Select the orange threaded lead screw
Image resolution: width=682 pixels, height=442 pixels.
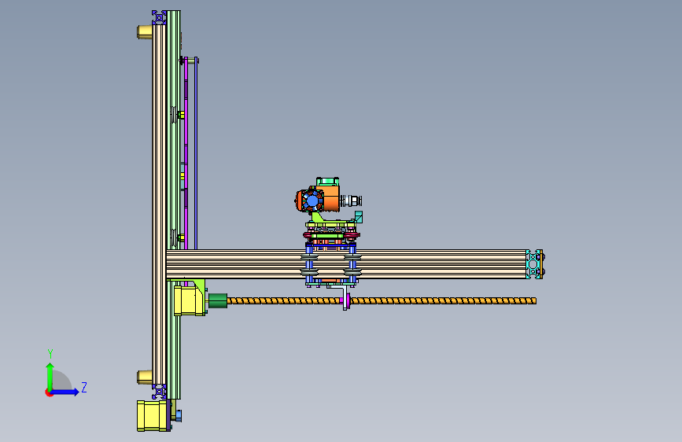point(382,300)
